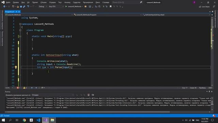Open the Windows Start menu
This screenshot has height=123, width=218.
pos(3,120)
